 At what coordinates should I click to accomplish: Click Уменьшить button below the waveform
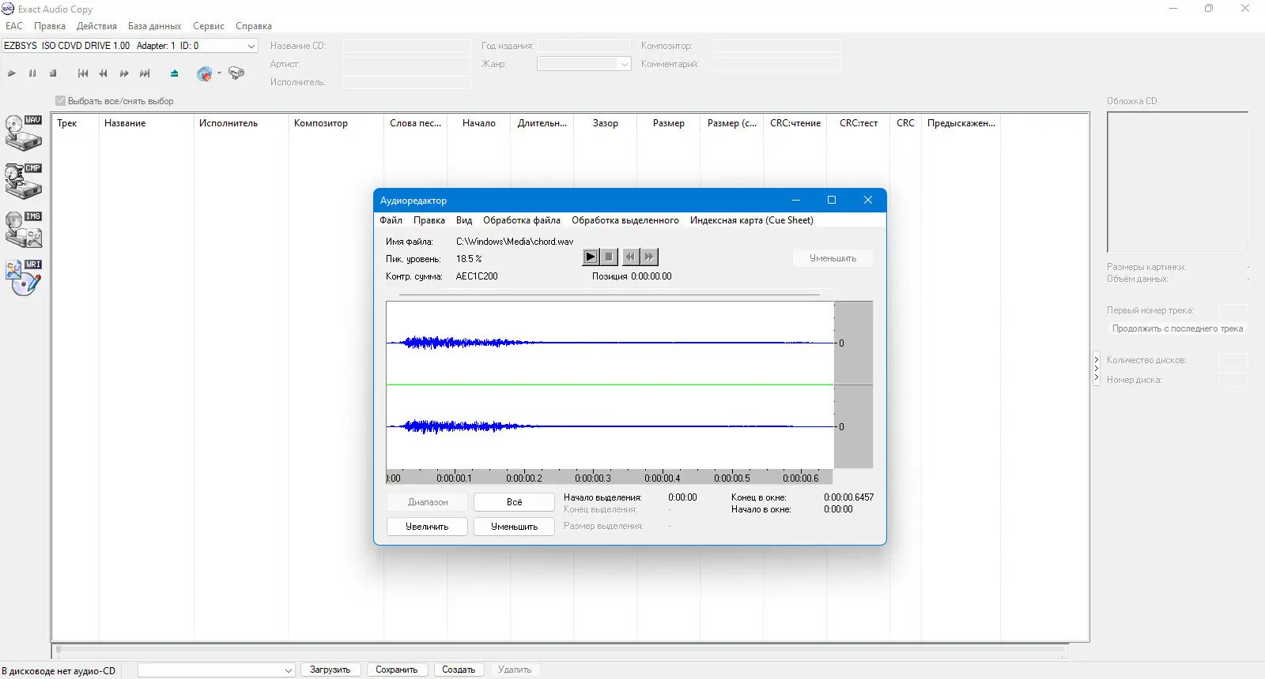[514, 527]
